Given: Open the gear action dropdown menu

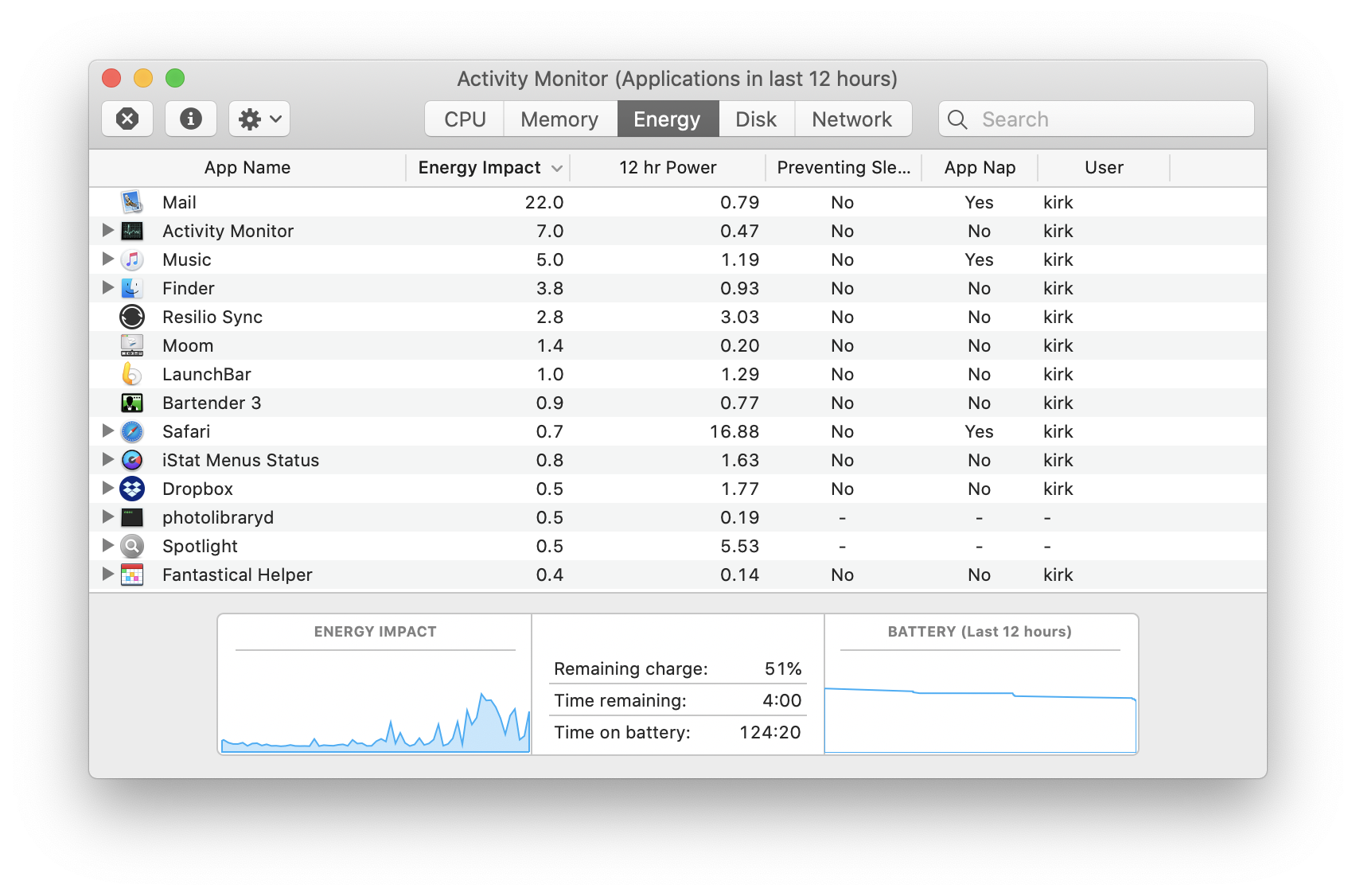Looking at the screenshot, I should pos(259,119).
